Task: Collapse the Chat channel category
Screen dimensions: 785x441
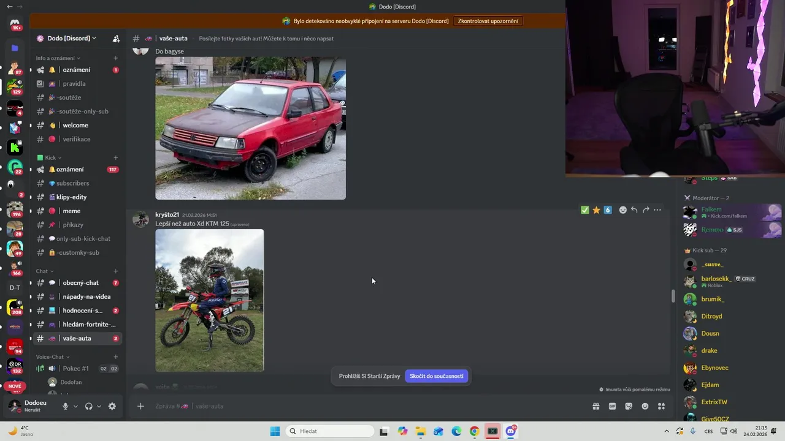Action: coord(45,271)
